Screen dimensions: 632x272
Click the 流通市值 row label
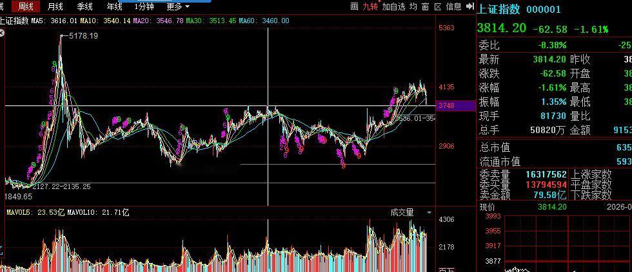(499, 161)
